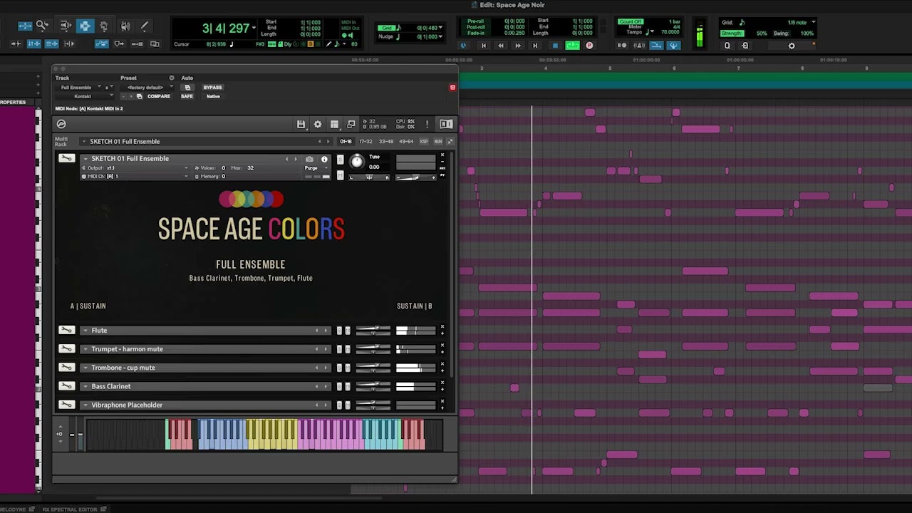Open the 1/8 note grid value dropdown

coord(801,22)
